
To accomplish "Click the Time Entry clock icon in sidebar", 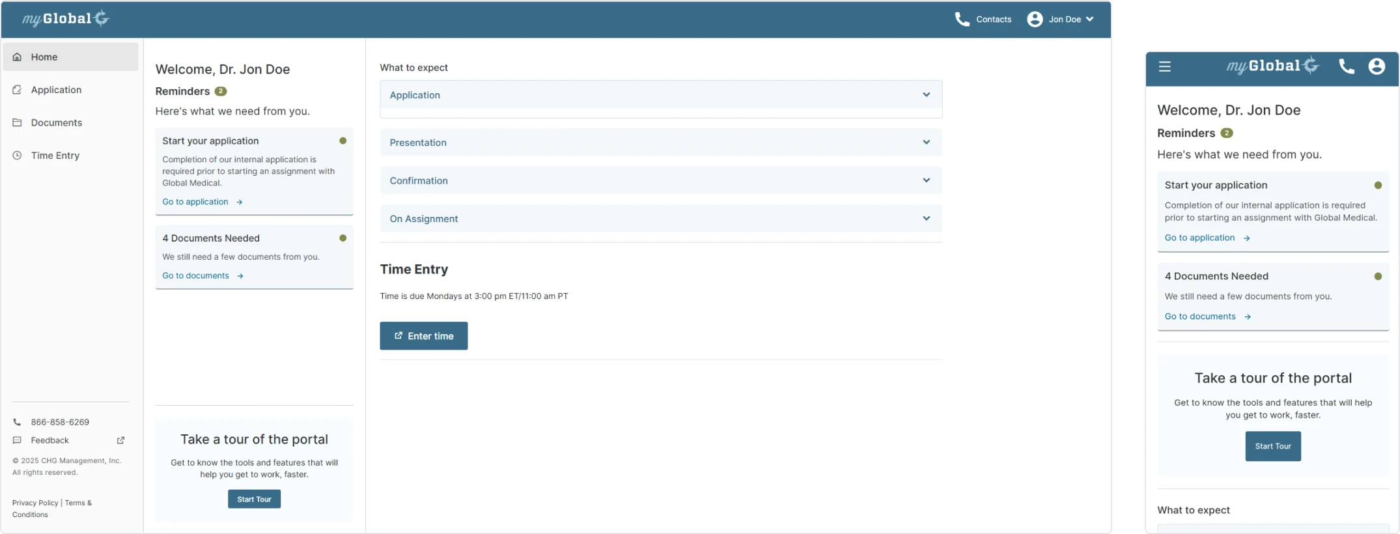I will (x=18, y=156).
